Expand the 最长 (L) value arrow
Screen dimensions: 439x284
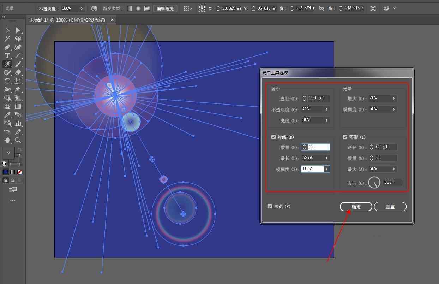pyautogui.click(x=327, y=158)
